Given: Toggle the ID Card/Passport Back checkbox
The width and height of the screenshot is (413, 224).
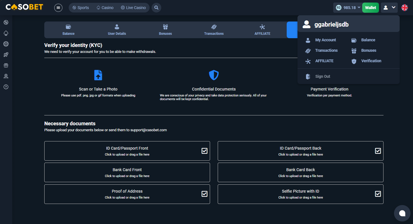Looking at the screenshot, I should click(x=378, y=151).
